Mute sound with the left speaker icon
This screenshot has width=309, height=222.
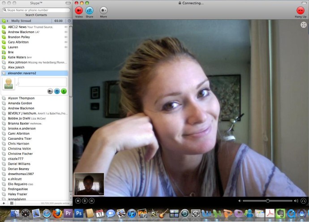coord(240,201)
